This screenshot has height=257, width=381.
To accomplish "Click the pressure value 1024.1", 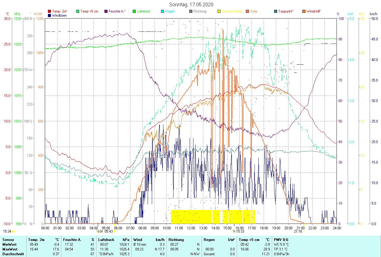I will point(124,245).
